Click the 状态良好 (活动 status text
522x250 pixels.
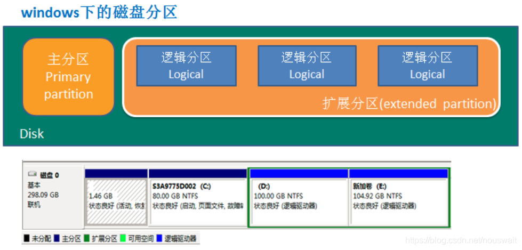tap(117, 206)
